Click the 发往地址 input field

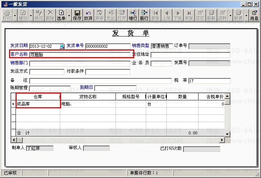pos(190,55)
